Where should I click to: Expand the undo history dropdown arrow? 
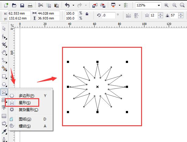(73, 5)
